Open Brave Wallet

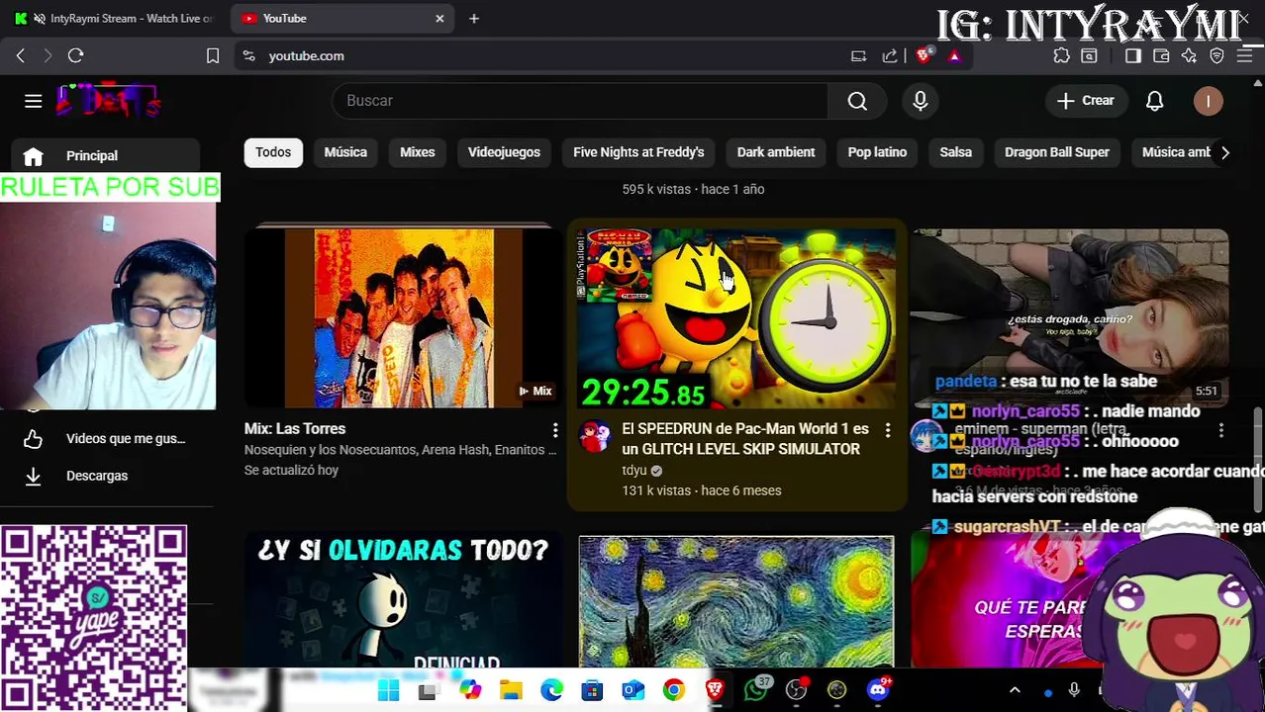pyautogui.click(x=1161, y=56)
